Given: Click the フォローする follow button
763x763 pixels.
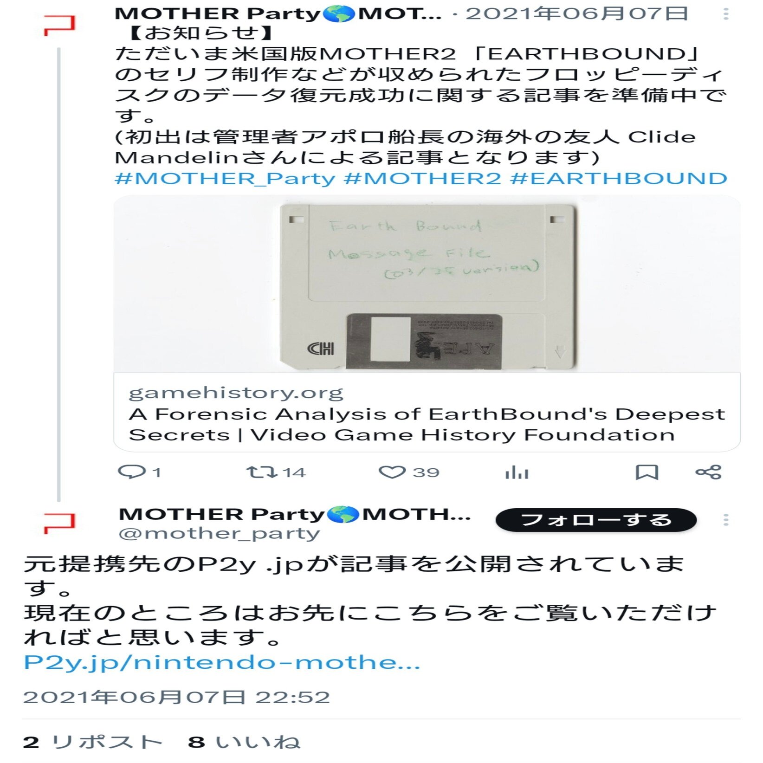Looking at the screenshot, I should [x=596, y=520].
